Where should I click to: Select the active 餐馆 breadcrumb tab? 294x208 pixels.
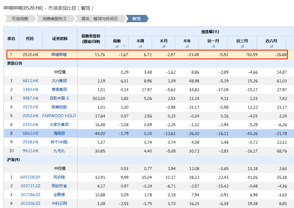click(x=136, y=19)
